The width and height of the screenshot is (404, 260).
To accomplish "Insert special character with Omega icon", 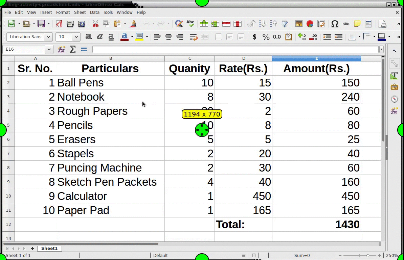I will point(335,24).
